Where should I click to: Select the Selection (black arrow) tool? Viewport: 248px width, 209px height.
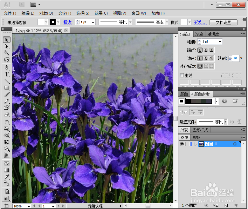pos(7,40)
